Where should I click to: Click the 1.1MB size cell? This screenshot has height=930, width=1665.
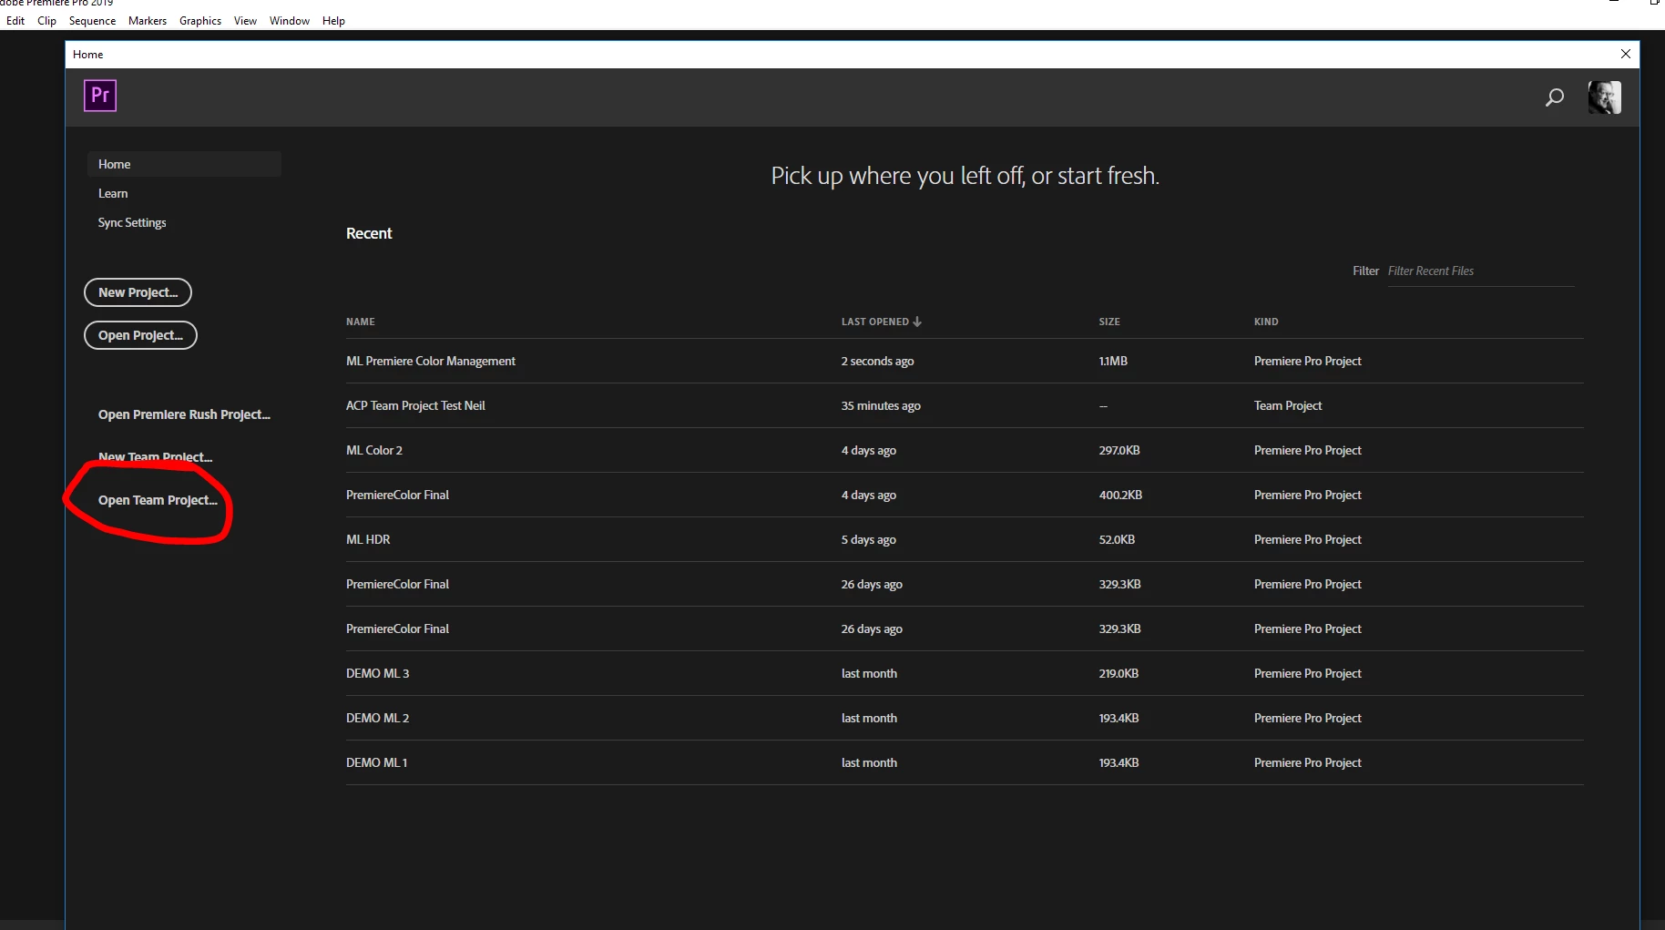pyautogui.click(x=1113, y=361)
